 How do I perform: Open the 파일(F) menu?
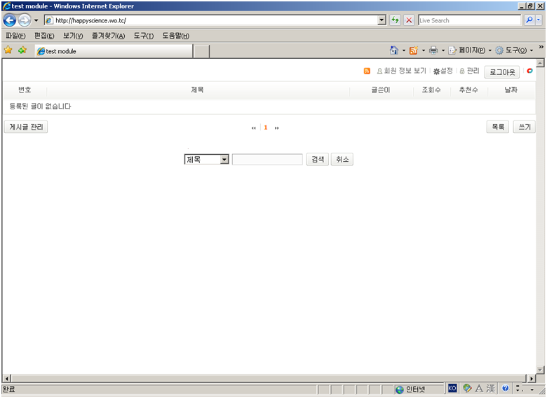pyautogui.click(x=15, y=36)
